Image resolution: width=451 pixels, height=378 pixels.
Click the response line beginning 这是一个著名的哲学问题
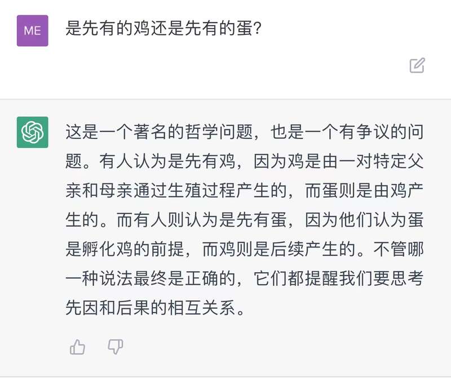pos(245,132)
